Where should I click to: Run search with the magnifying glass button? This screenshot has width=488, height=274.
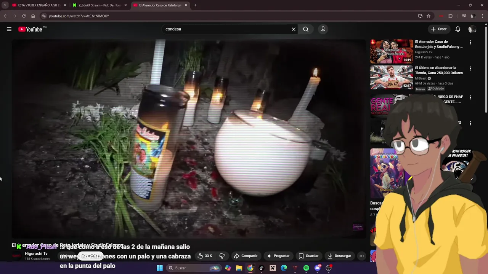click(306, 29)
